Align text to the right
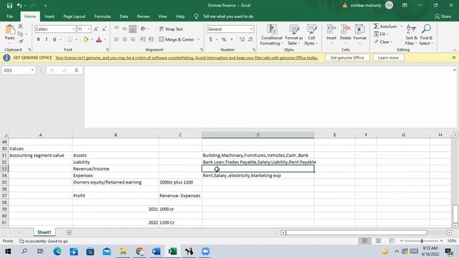The height and width of the screenshot is (258, 459). pyautogui.click(x=133, y=39)
